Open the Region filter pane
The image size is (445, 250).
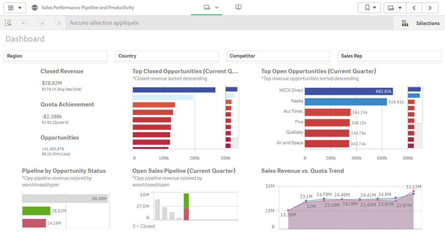56,56
